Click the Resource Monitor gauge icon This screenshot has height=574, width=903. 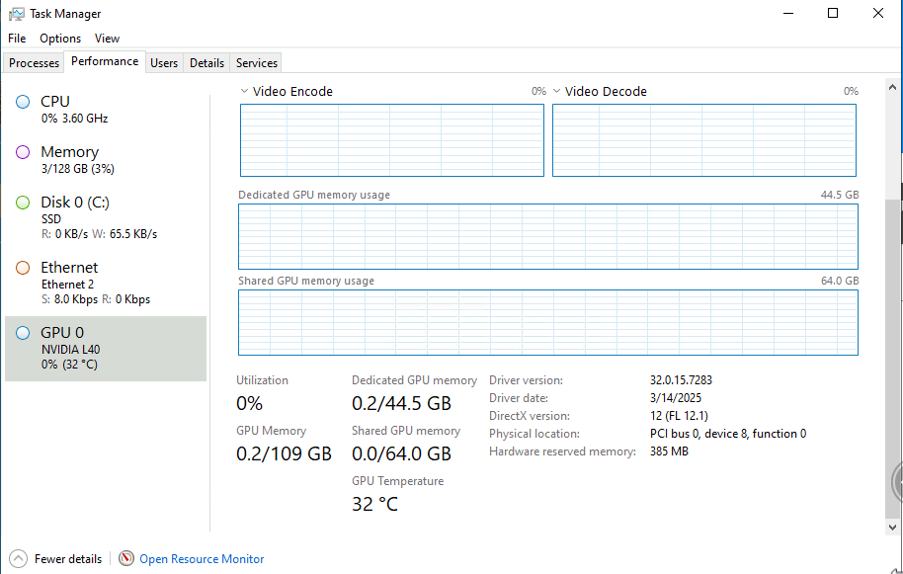(x=126, y=558)
